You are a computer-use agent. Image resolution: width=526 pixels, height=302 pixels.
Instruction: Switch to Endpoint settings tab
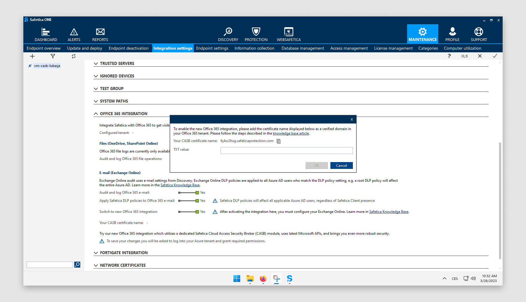coord(212,48)
